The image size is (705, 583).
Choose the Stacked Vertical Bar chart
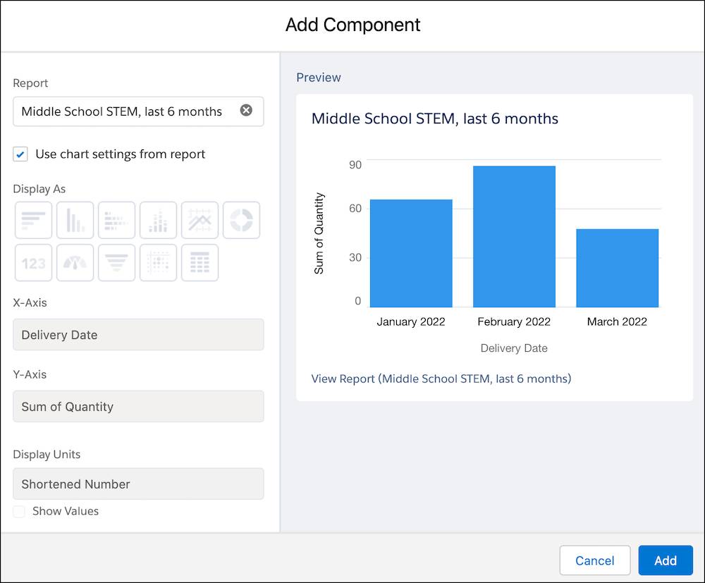158,220
